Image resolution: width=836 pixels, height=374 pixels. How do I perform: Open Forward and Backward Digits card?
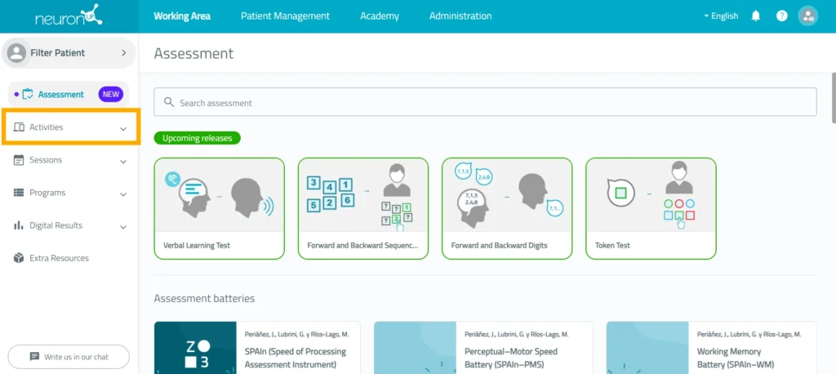(507, 208)
